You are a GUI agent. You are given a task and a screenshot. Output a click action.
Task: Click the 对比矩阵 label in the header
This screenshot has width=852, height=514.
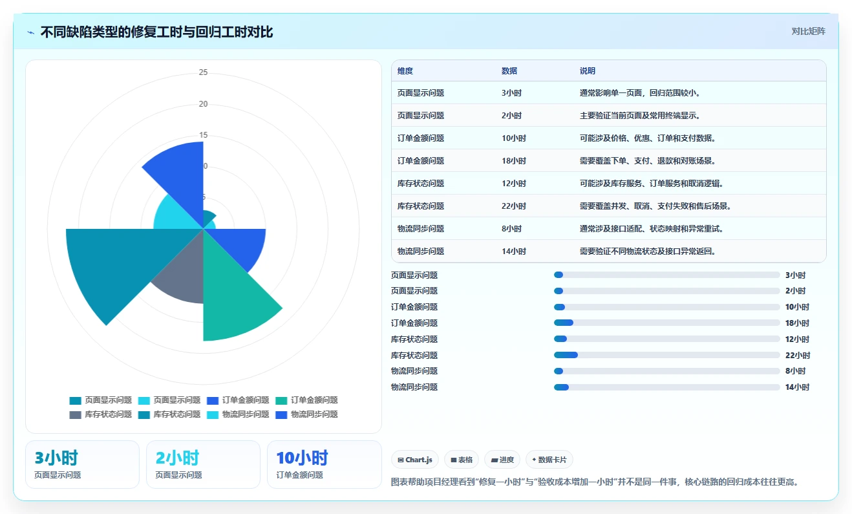point(808,31)
